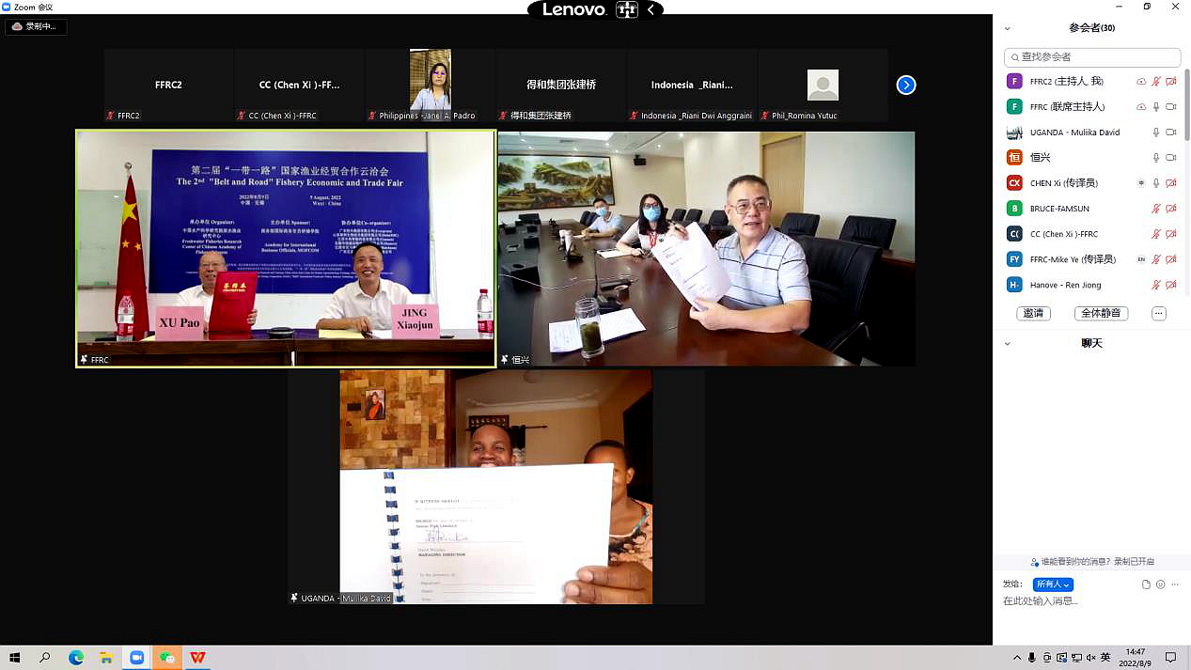
Task: Select the Indonesia Riani video thumbnail
Action: point(692,86)
